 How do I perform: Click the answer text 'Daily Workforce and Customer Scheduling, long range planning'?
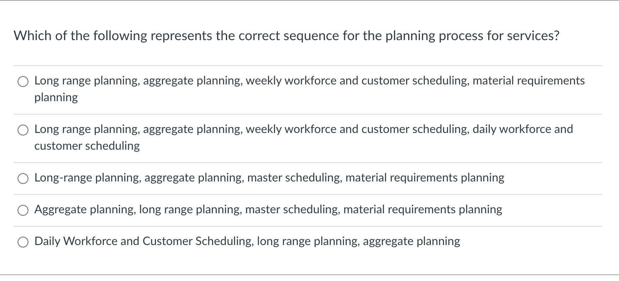point(197,242)
